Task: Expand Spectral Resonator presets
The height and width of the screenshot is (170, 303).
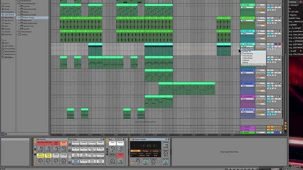Action: (19, 23)
